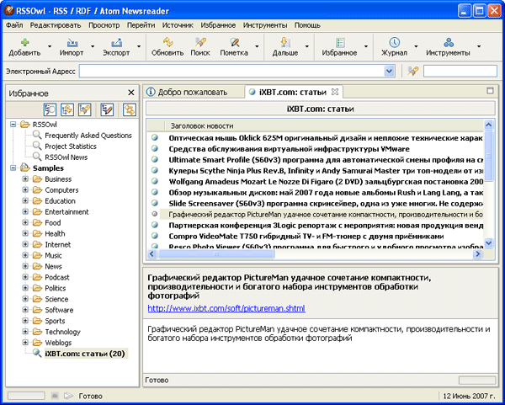Screen dimensions: 505x405
Task: Expand the Computers folder
Action: pos(25,189)
